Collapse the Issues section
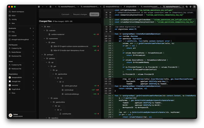Screen dimensions: 204x128 33,61
